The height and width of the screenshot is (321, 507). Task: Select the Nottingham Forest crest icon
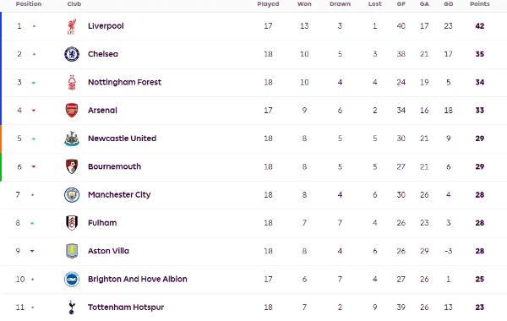(72, 82)
